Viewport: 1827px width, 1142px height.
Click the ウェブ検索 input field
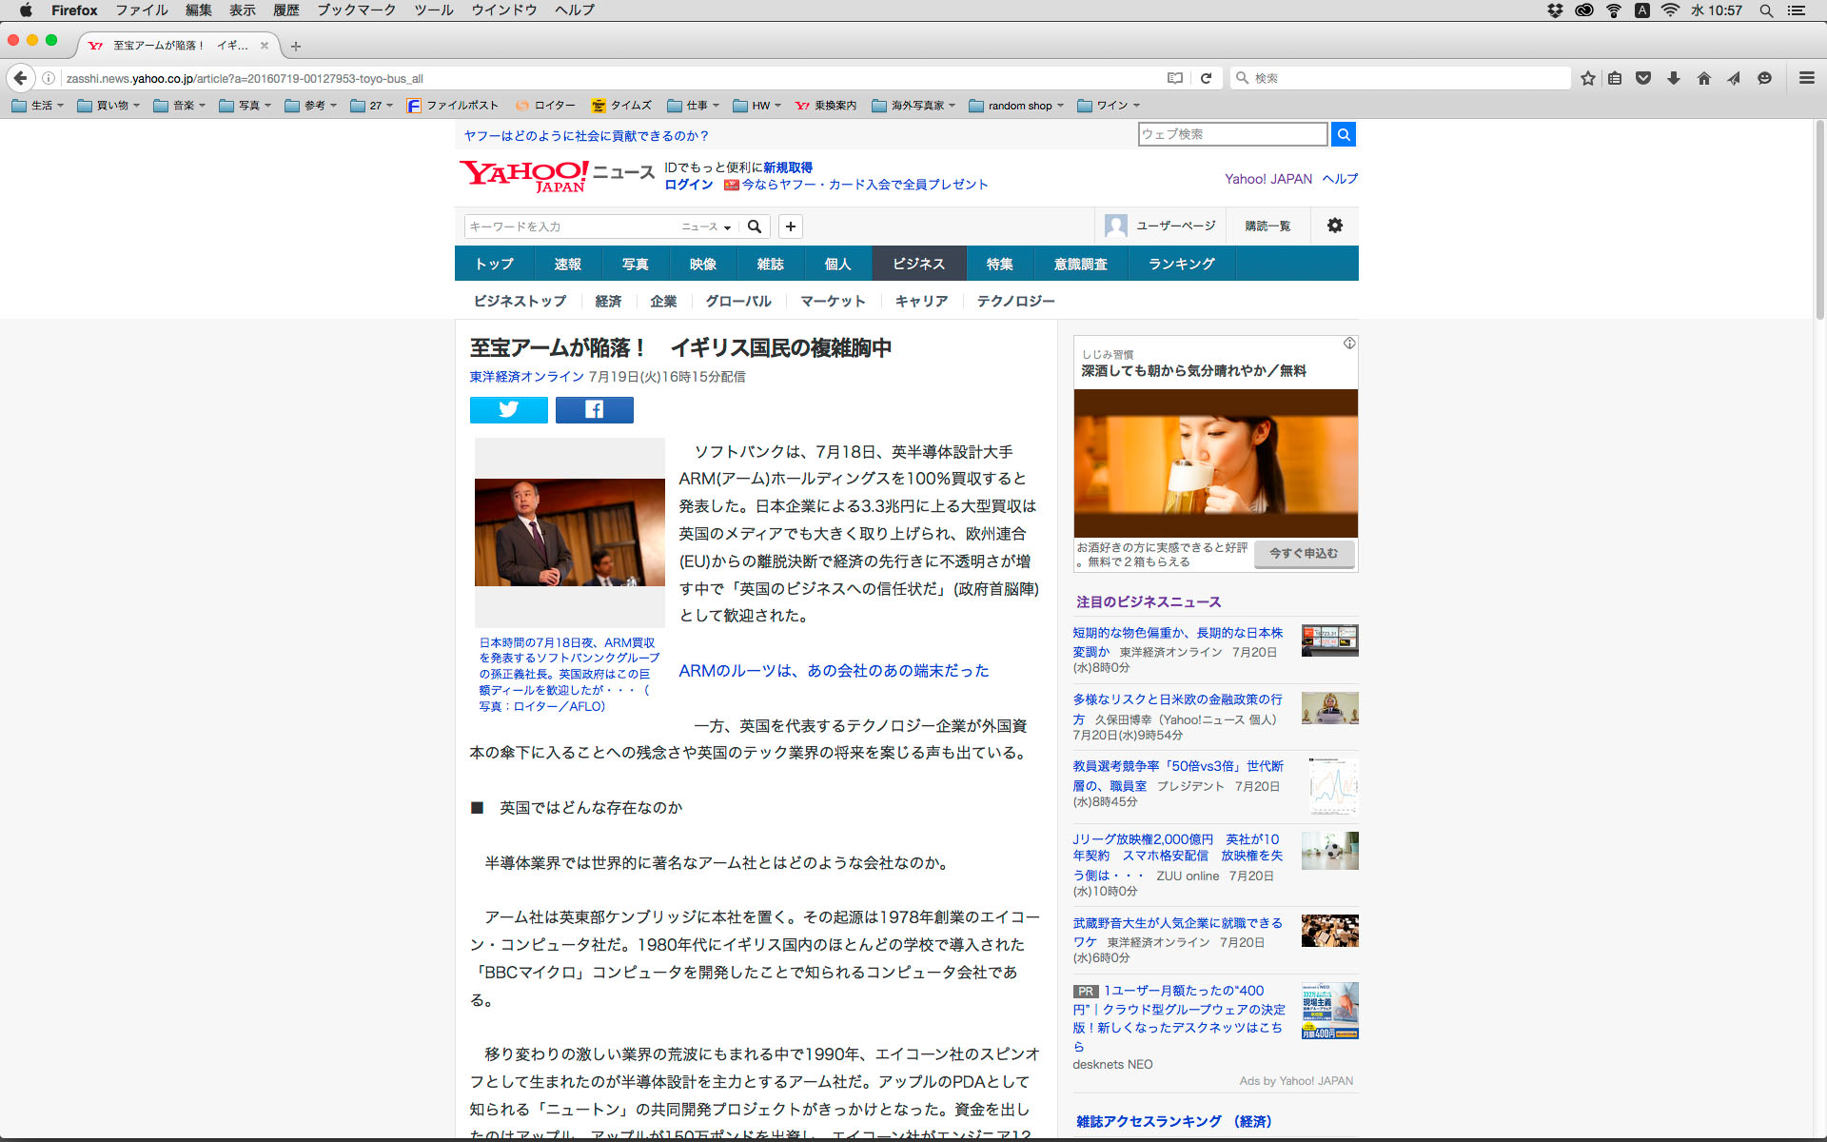pyautogui.click(x=1231, y=134)
